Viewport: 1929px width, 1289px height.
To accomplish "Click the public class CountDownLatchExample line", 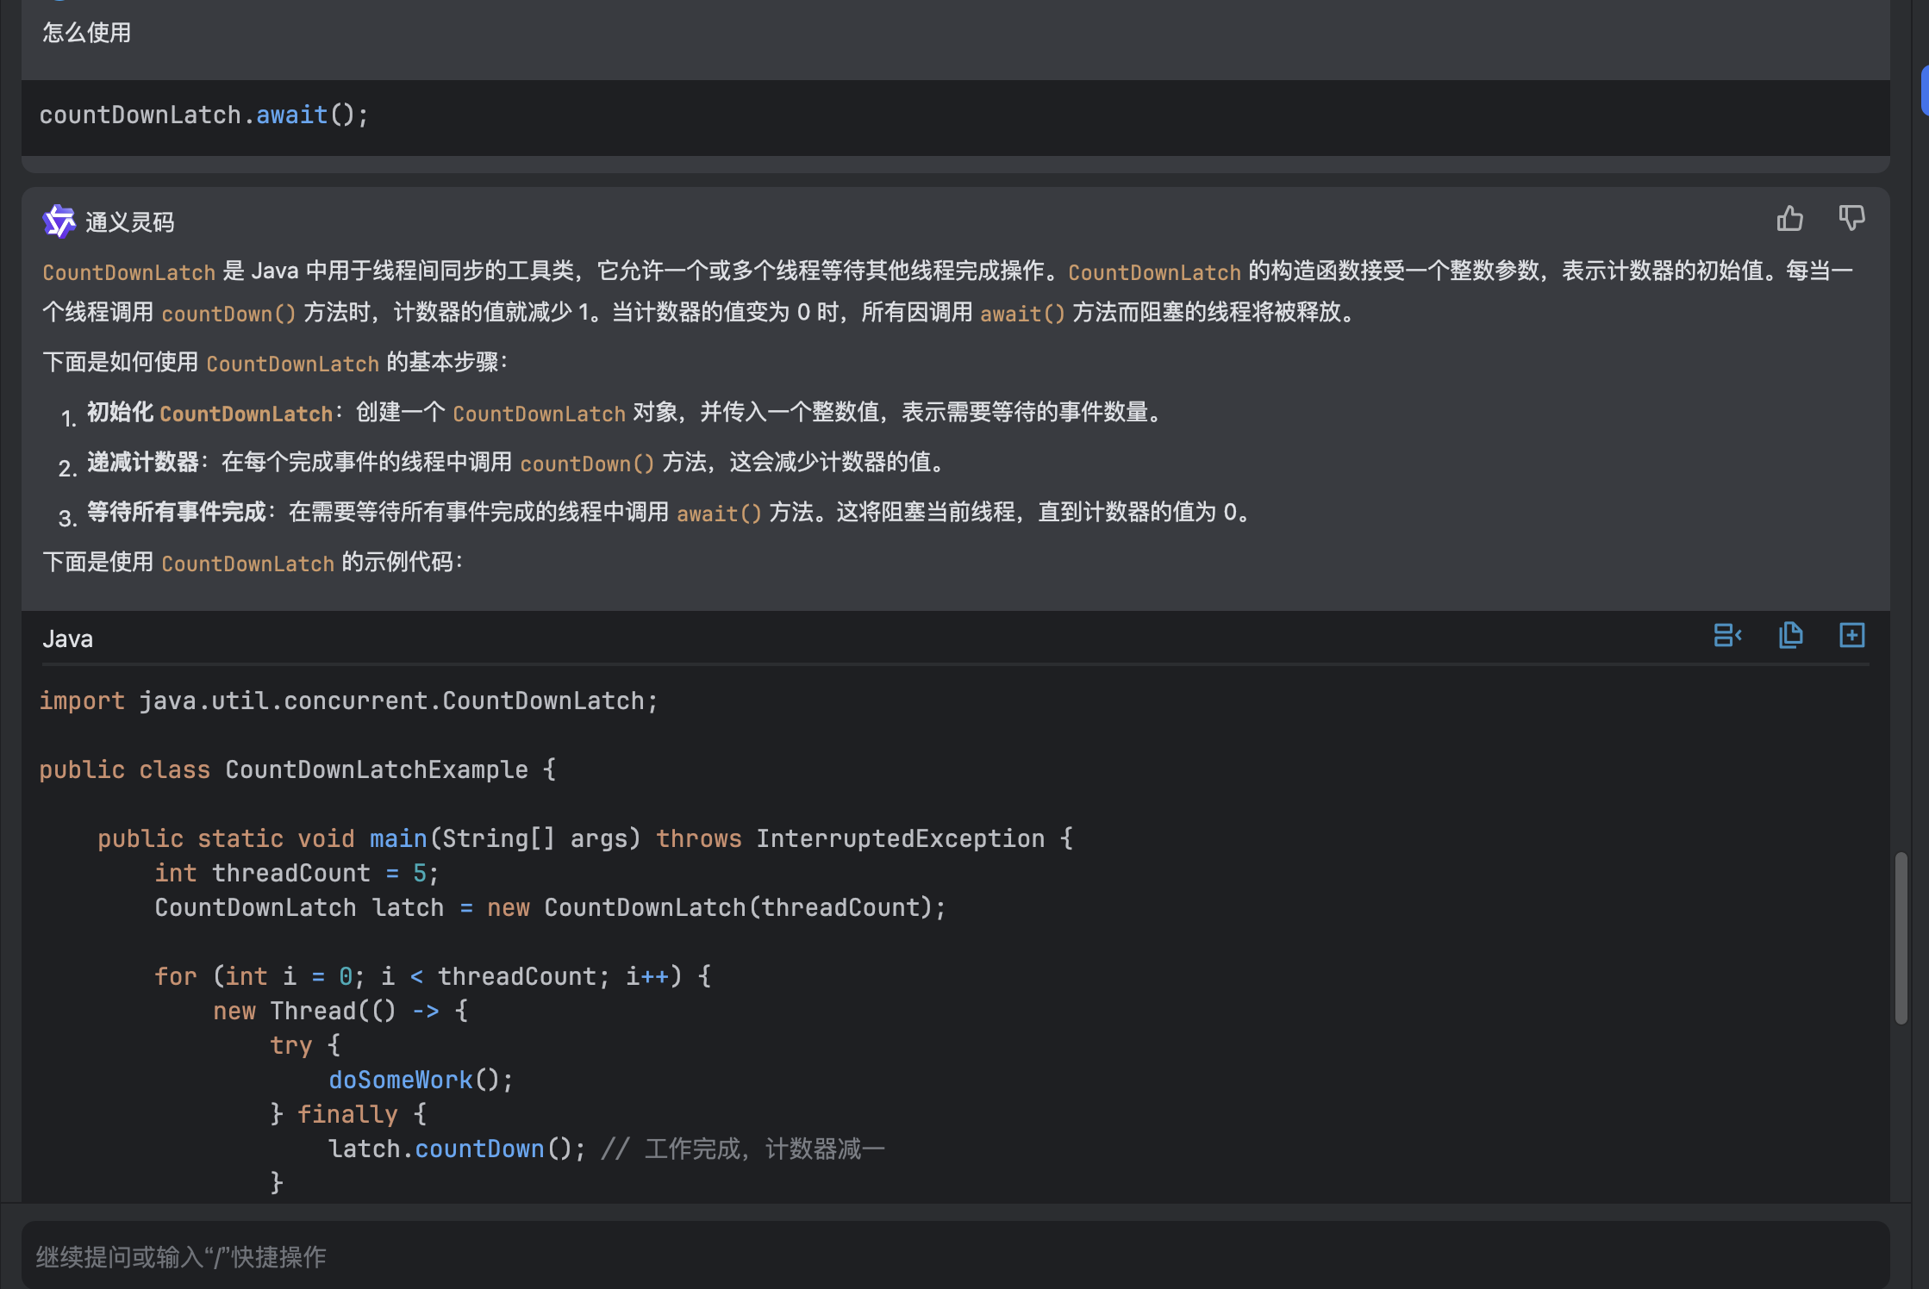I will (x=297, y=769).
